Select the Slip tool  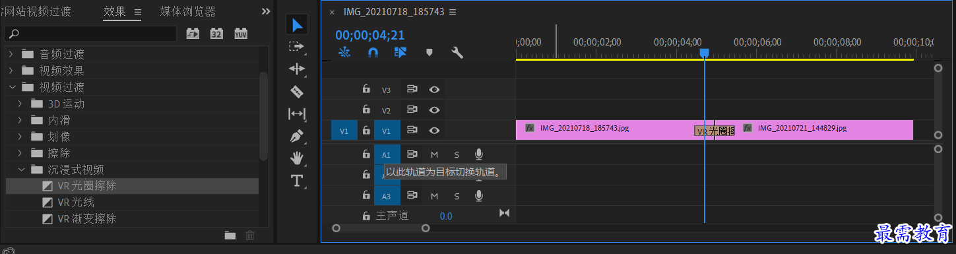click(x=298, y=113)
